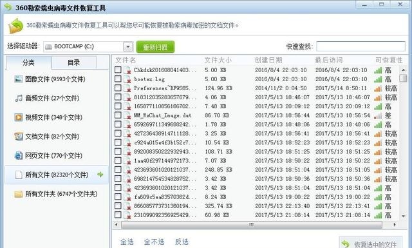Viewport: 412px width, 248px height.
Task: Switch to the 目录 tab
Action: [x=73, y=62]
